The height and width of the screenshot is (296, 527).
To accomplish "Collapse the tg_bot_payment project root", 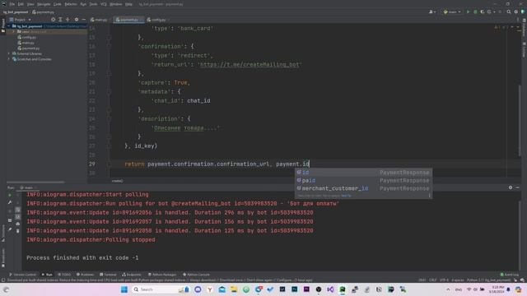I will pyautogui.click(x=9, y=25).
